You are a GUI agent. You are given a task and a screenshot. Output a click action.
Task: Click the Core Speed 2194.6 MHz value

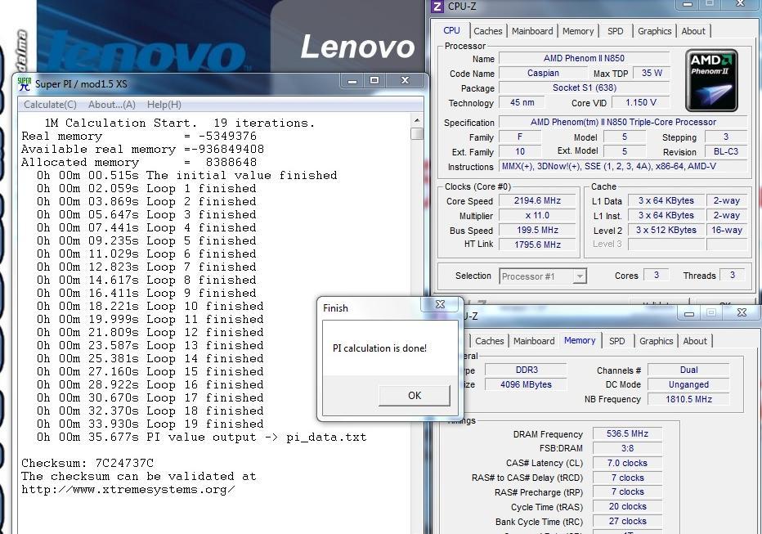(x=537, y=200)
